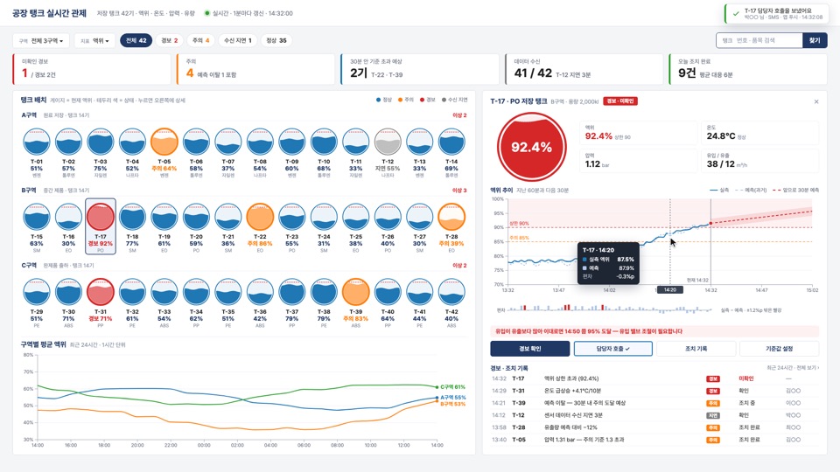
Task: Select tank T-37 gauge icon
Action: point(292,292)
